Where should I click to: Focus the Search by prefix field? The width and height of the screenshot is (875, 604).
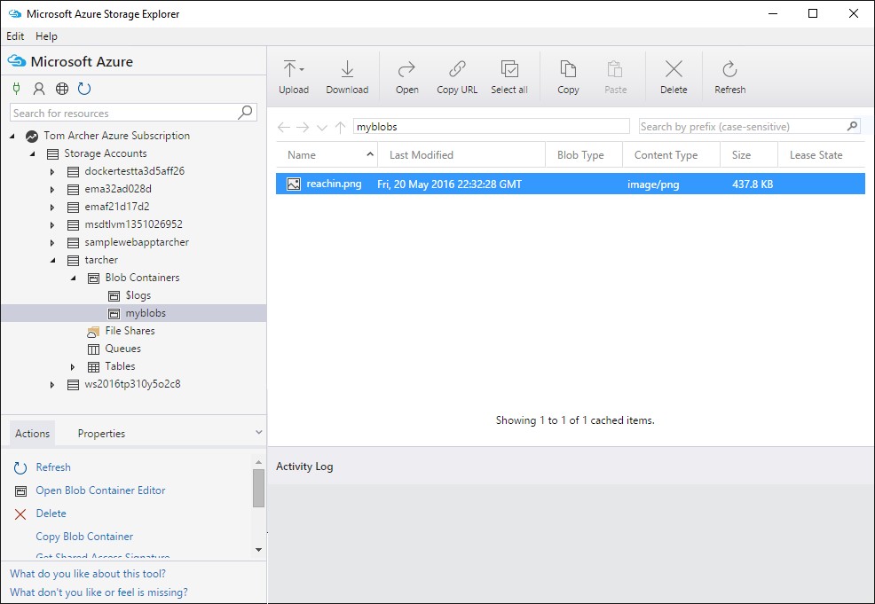click(749, 126)
